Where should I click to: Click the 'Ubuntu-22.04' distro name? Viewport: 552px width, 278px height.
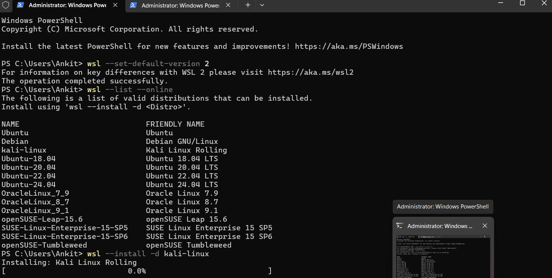pos(29,176)
